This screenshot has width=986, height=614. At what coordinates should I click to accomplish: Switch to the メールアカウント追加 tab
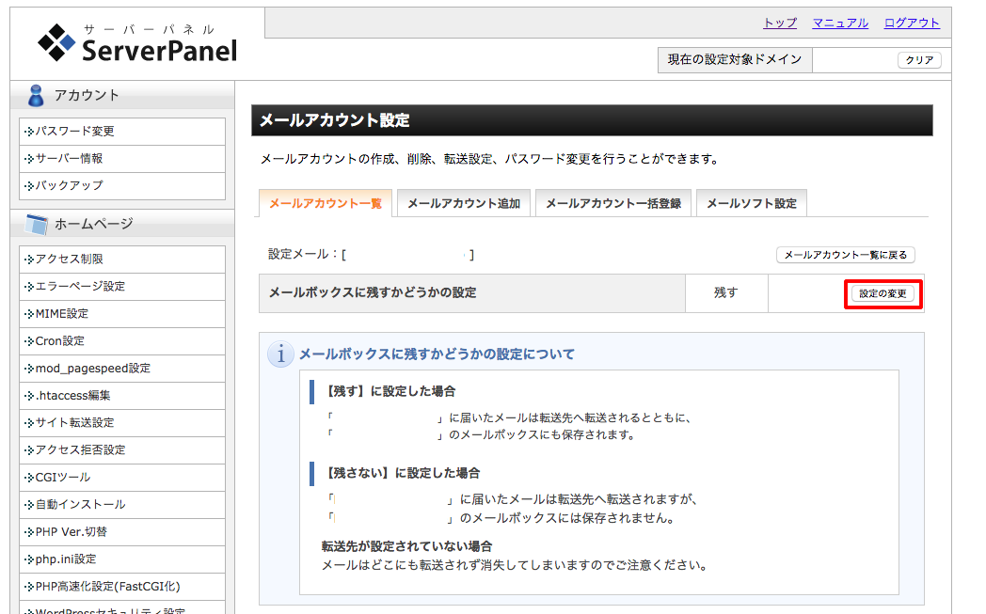coord(464,203)
